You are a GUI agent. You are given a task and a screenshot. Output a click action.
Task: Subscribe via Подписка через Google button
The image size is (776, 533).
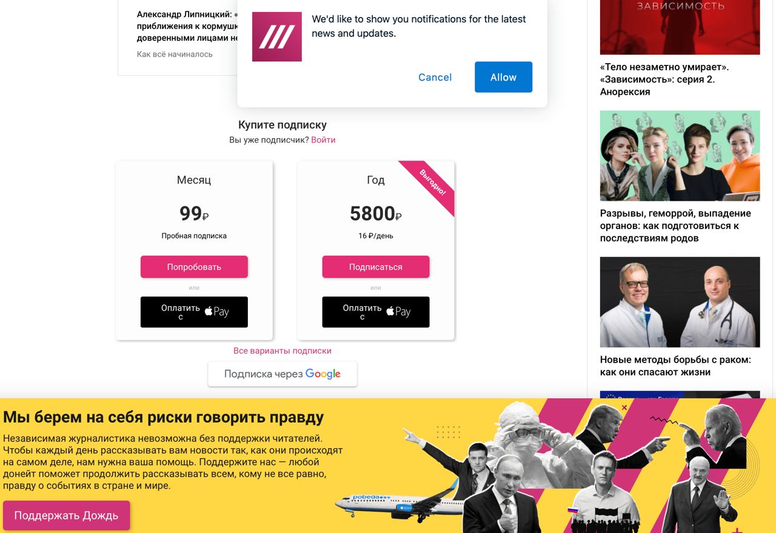283,374
